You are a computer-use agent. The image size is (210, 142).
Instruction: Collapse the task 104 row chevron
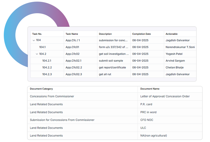pyautogui.click(x=34, y=40)
